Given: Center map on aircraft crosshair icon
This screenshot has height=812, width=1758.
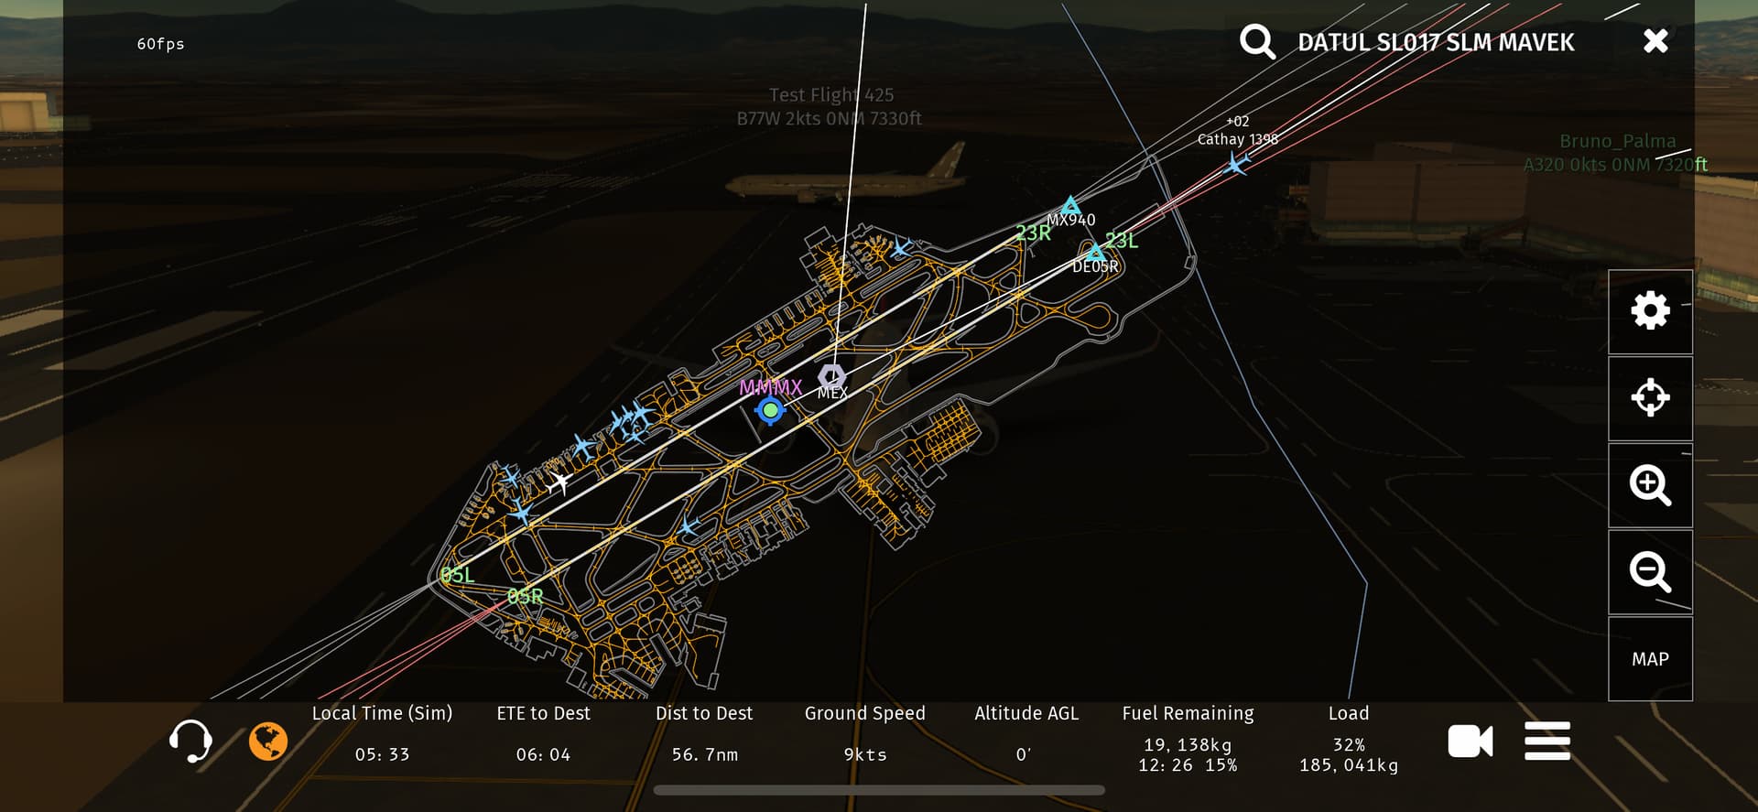Looking at the screenshot, I should [1650, 397].
